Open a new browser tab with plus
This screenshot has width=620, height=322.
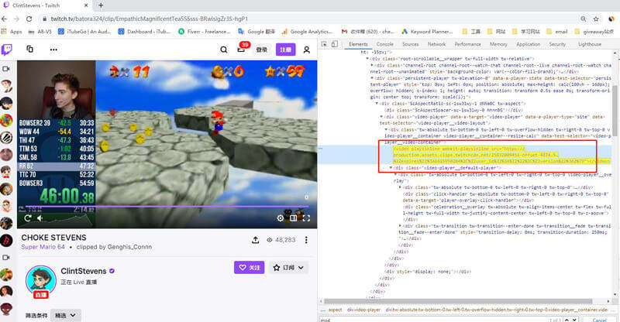coord(101,5)
